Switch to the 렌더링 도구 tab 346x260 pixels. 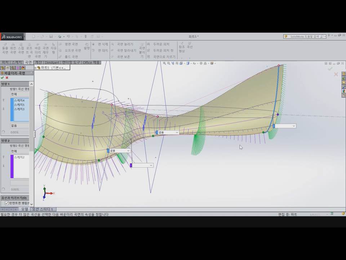[71, 62]
